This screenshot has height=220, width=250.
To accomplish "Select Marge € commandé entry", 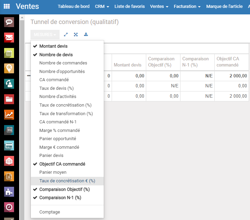I will click(67, 147).
